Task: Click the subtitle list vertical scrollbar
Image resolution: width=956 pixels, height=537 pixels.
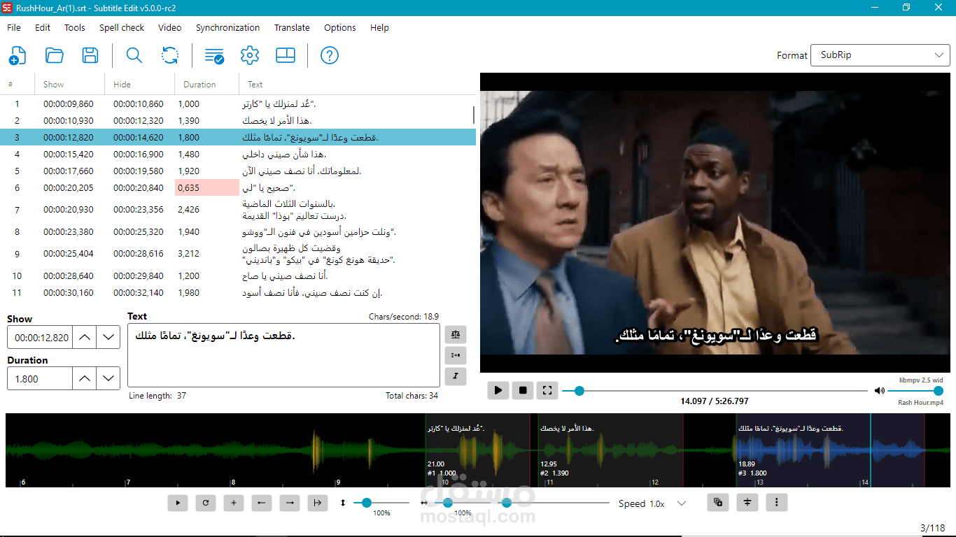Action: pos(474,115)
